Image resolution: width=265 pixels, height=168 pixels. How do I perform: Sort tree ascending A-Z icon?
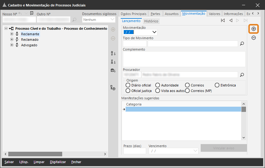[x=113, y=53]
